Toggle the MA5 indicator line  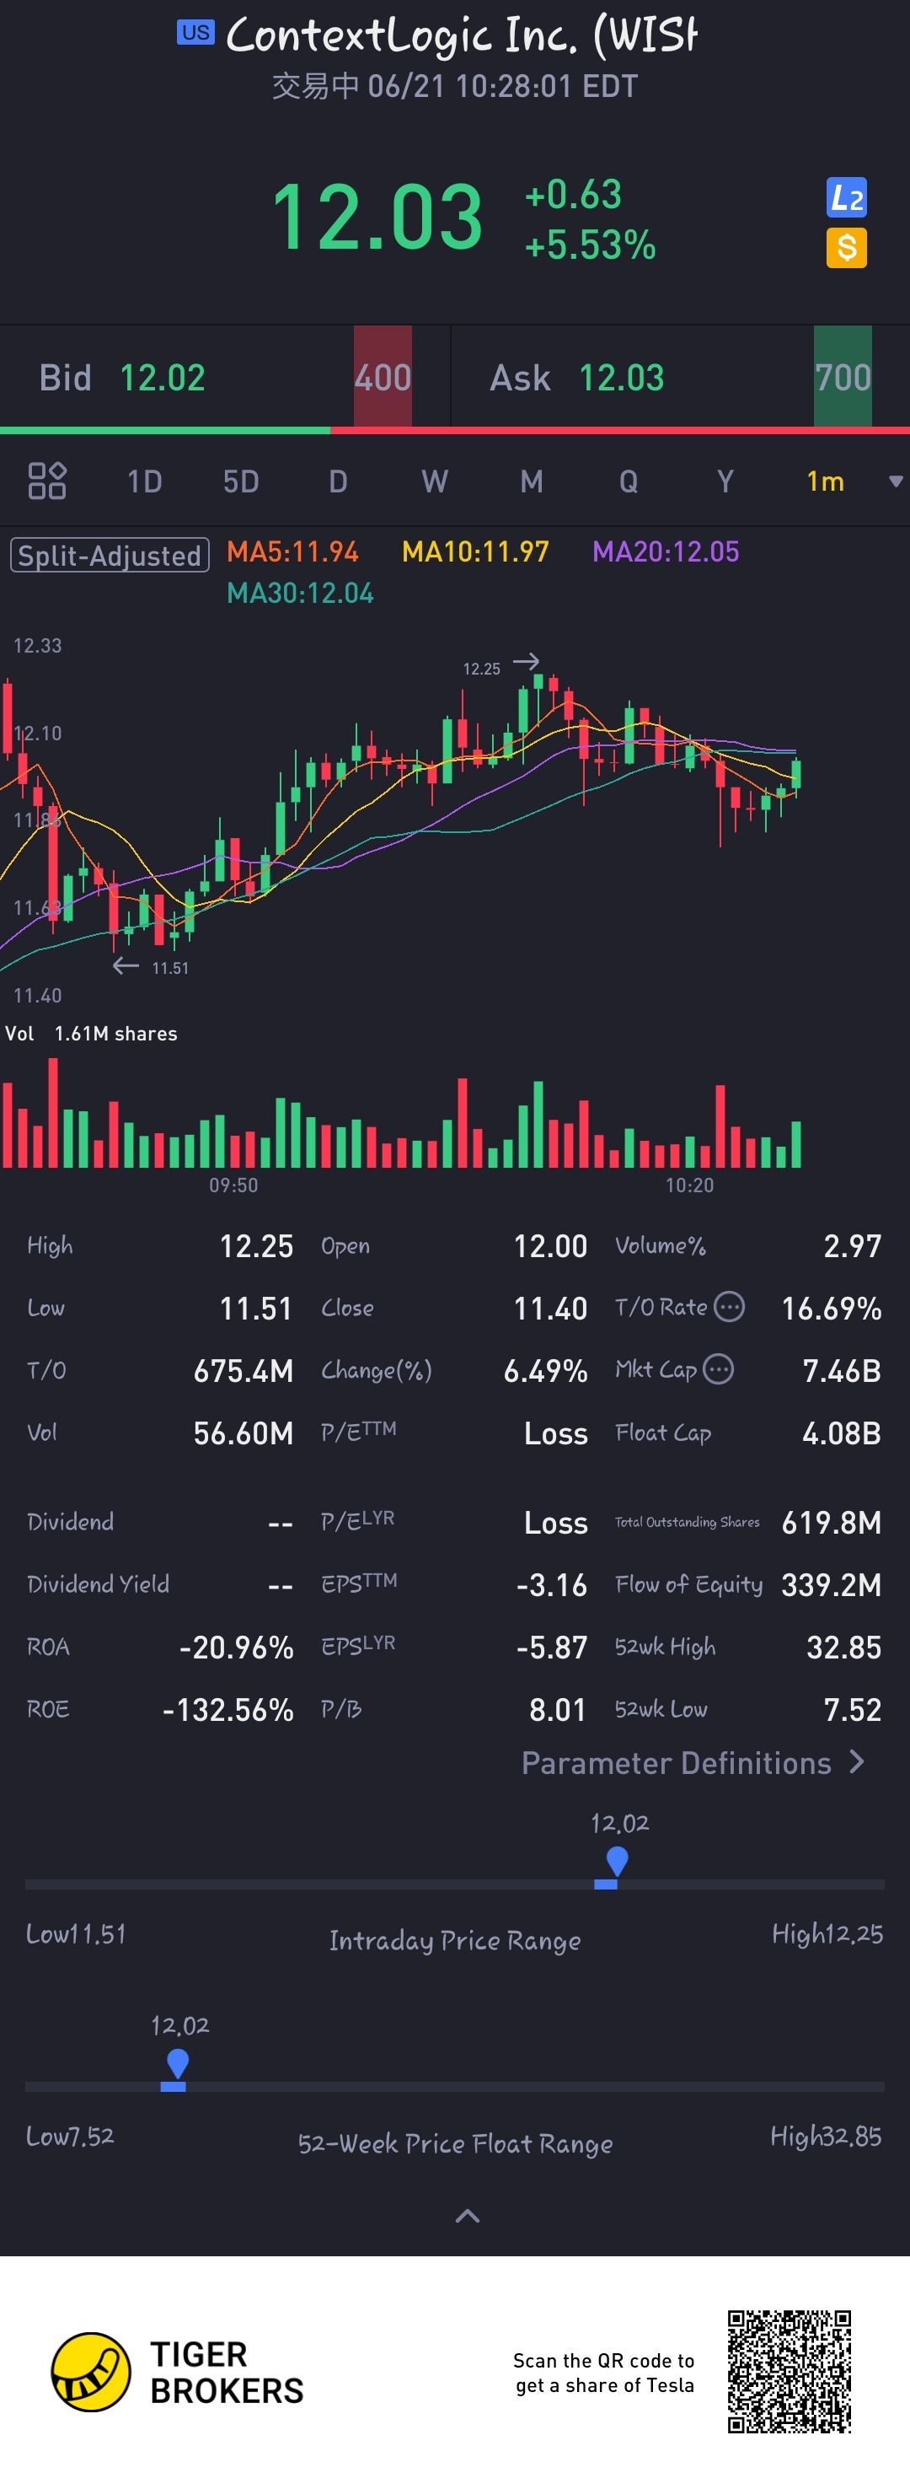[x=292, y=551]
